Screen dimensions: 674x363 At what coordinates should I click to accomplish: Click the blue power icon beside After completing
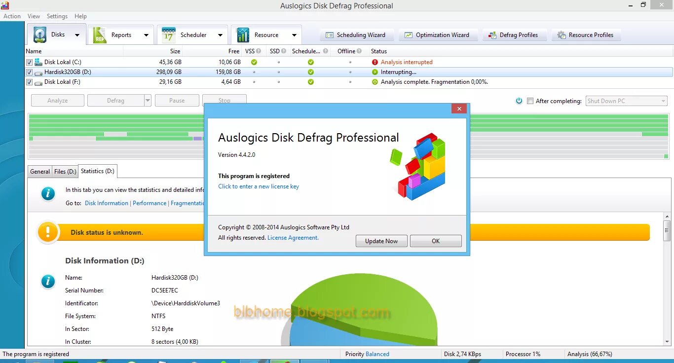point(519,101)
